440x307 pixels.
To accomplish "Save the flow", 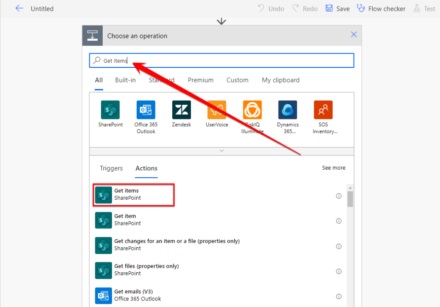I will (x=338, y=9).
